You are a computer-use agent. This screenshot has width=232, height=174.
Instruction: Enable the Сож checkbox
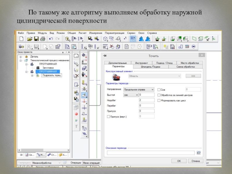pos(159,90)
